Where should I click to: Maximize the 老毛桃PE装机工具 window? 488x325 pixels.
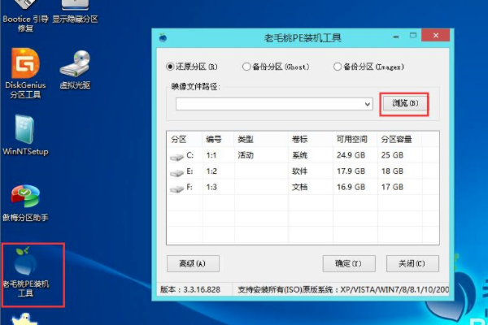(413, 36)
